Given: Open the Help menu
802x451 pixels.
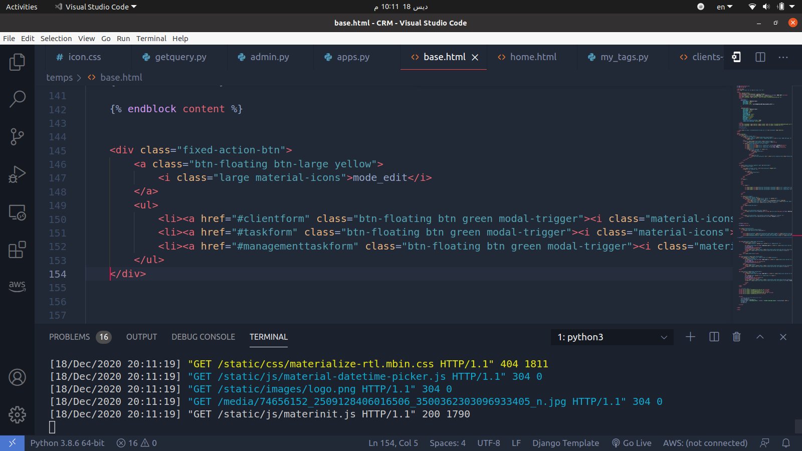Looking at the screenshot, I should [x=180, y=39].
